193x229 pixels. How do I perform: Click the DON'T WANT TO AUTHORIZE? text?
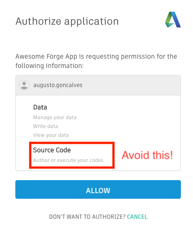pos(87,217)
